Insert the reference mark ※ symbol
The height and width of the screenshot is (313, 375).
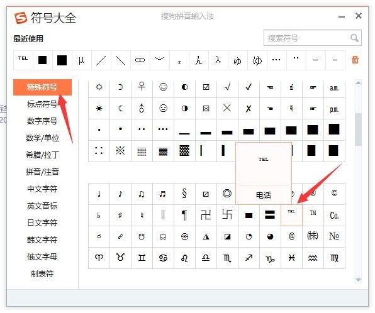[x=120, y=151]
